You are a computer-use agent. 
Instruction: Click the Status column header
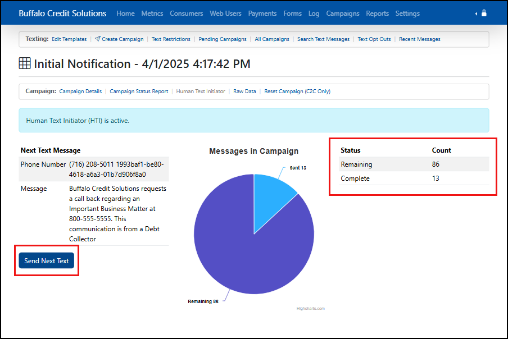[x=351, y=150]
